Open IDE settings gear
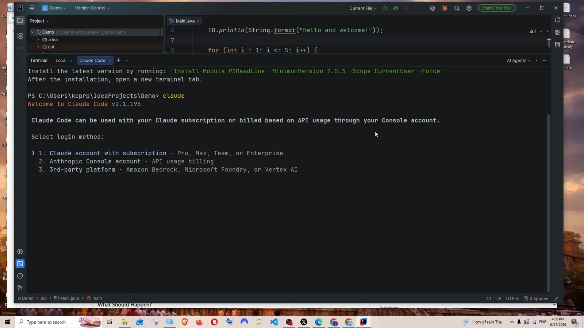The height and width of the screenshot is (328, 584). point(469,8)
